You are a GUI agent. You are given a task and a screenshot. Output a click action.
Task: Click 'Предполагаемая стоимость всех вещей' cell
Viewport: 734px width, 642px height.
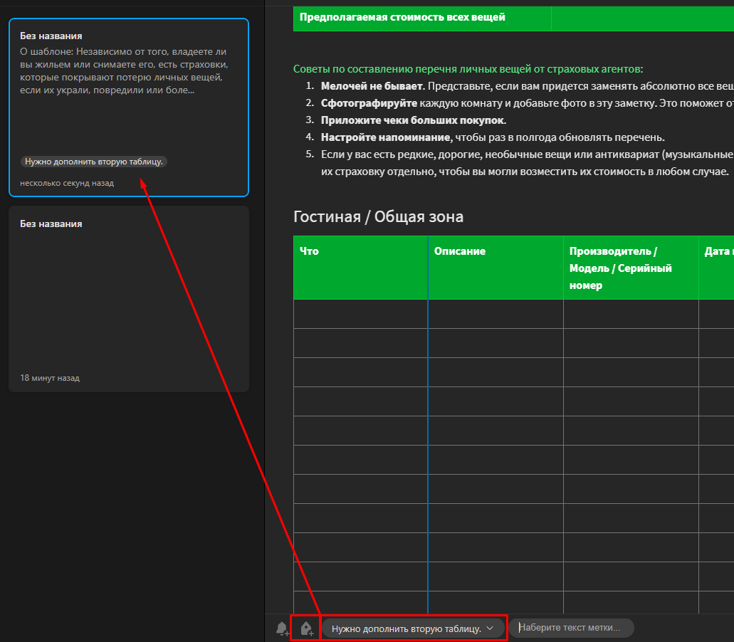click(402, 18)
